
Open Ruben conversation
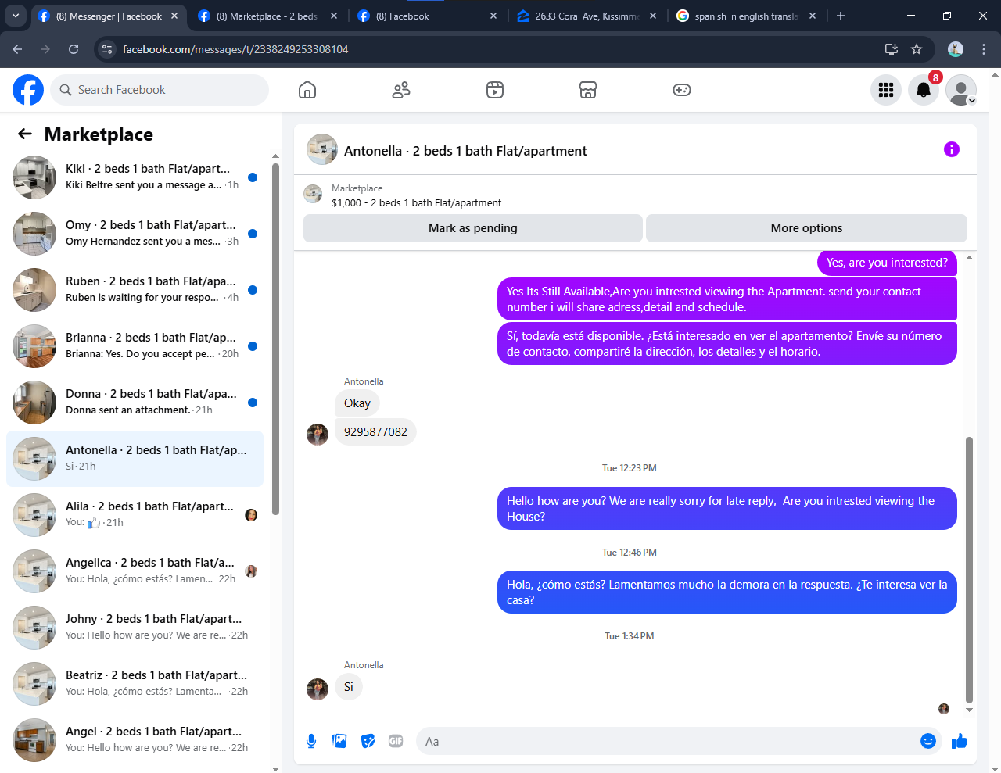(x=135, y=290)
